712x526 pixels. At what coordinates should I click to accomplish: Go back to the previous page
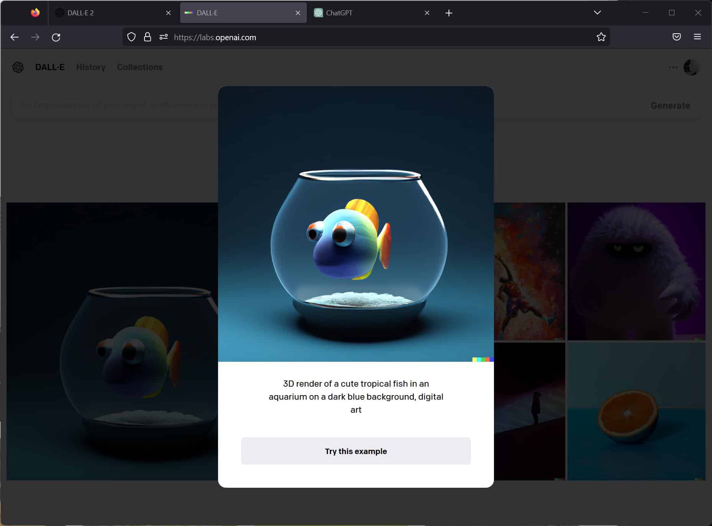tap(15, 37)
